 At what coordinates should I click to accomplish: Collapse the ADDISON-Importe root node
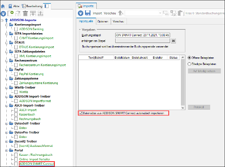coord(2,20)
